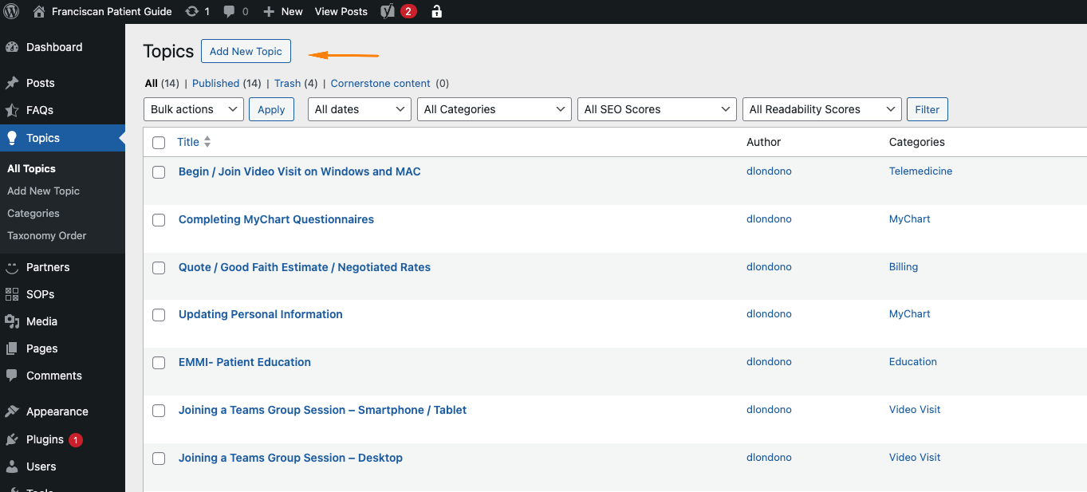
Task: Click the Categories column header
Action: pyautogui.click(x=917, y=142)
